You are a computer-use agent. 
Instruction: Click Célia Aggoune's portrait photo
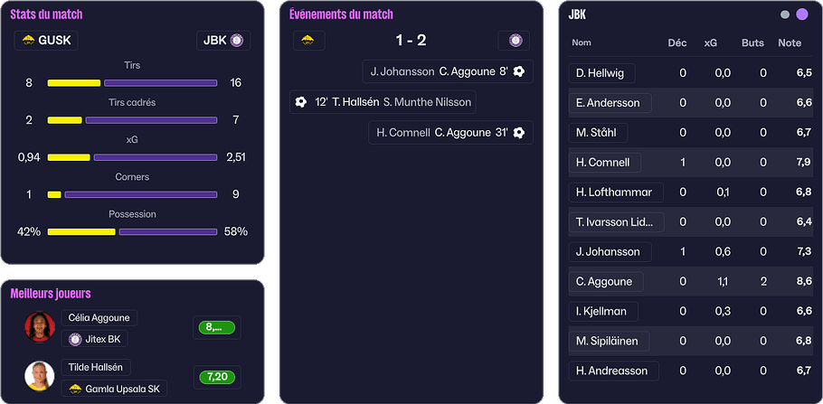(40, 326)
